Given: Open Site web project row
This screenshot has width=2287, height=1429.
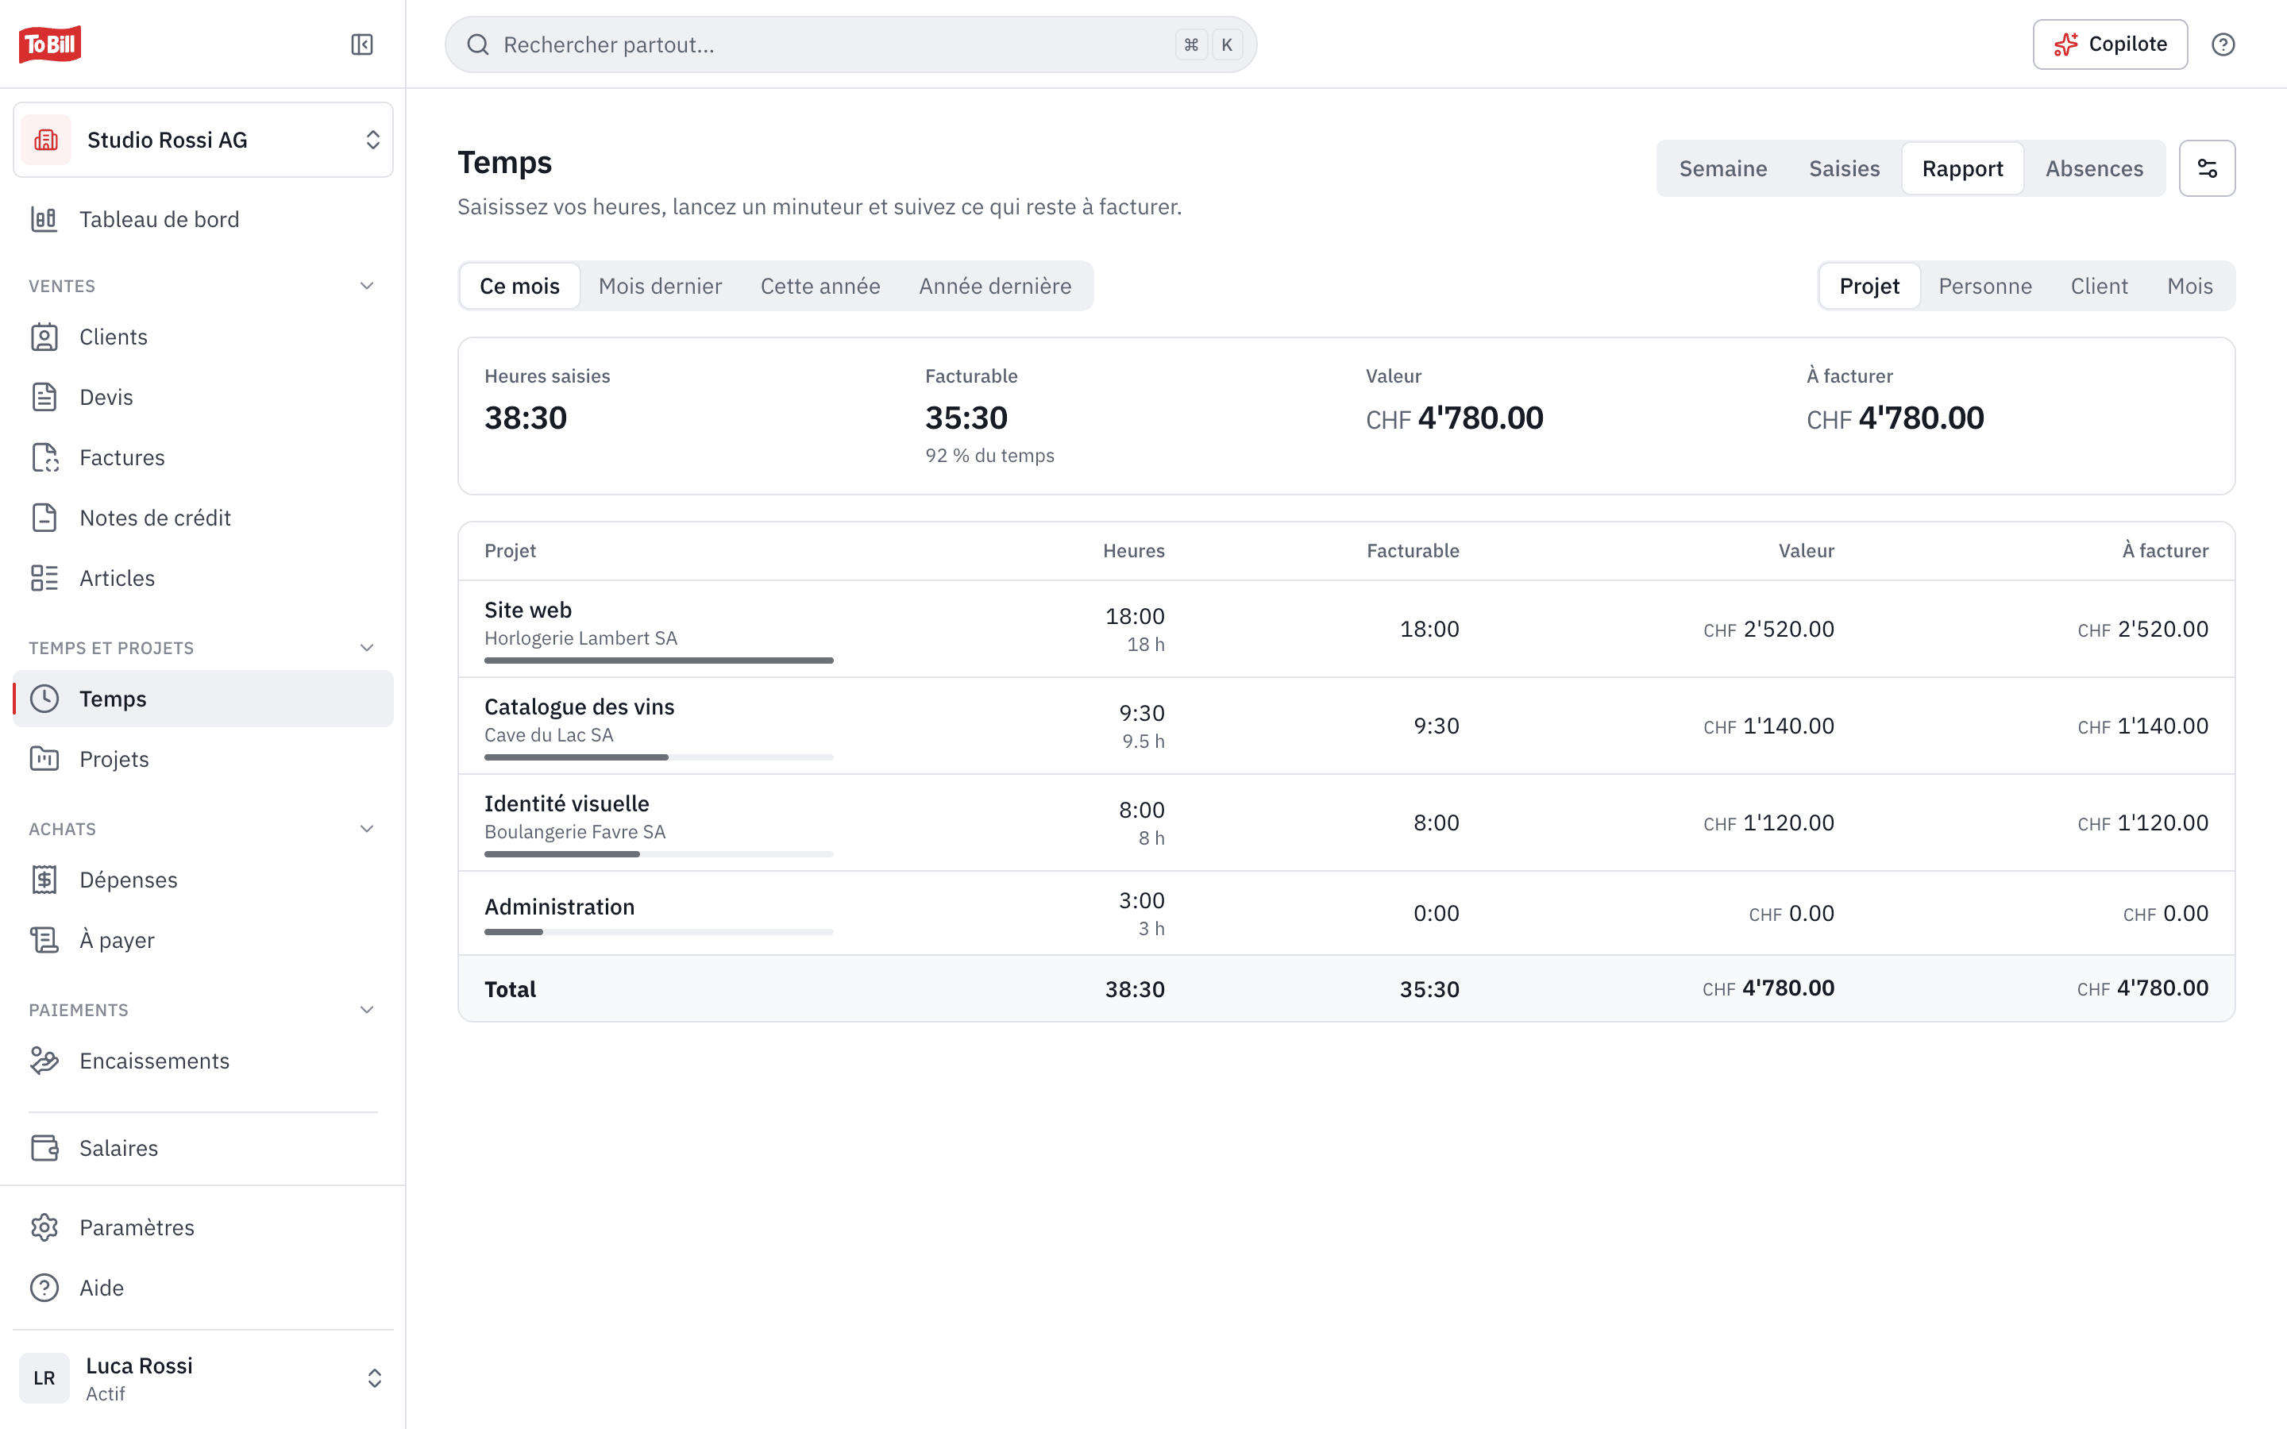Looking at the screenshot, I should coord(1346,629).
